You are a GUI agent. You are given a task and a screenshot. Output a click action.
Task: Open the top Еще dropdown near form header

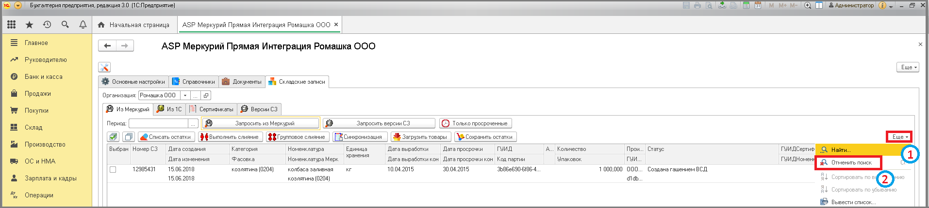[x=907, y=67]
